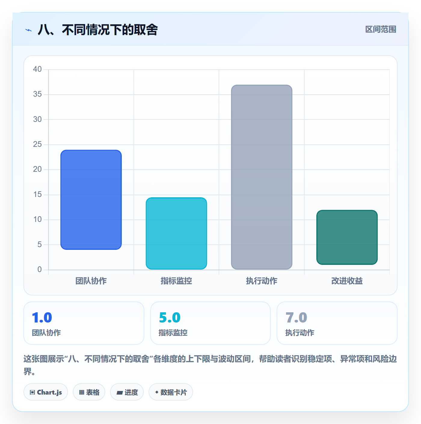This screenshot has height=424, width=421.
Task: Click the grid icon in 表格 chip
Action: [81, 392]
